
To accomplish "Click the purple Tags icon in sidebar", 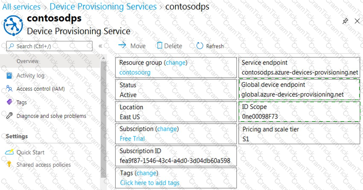I will tap(9, 102).
